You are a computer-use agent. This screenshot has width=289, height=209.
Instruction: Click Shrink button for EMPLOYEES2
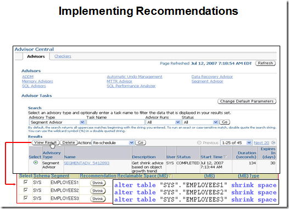tap(98, 191)
